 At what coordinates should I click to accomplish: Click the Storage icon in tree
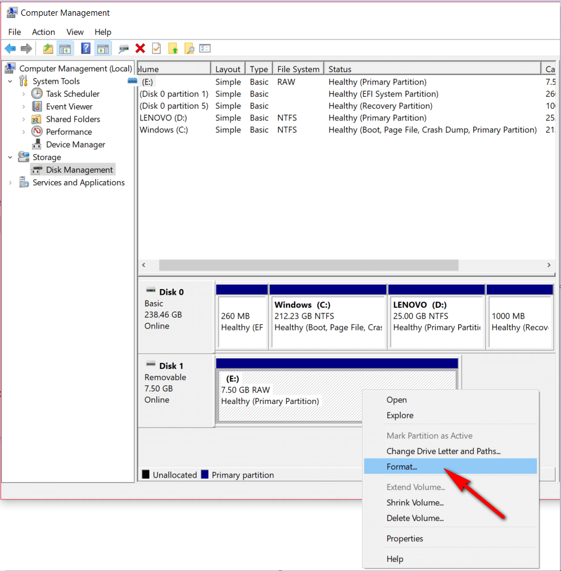[x=24, y=157]
